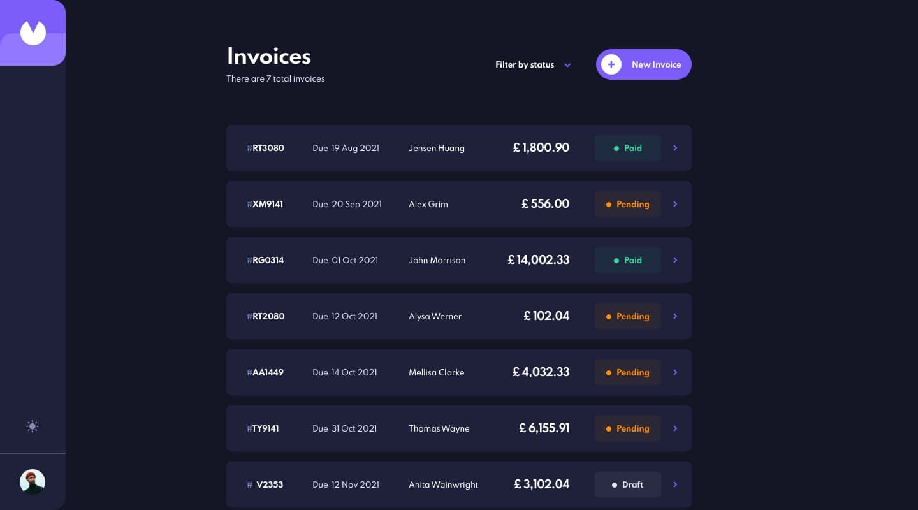Open invoice XM9141 via the chevron arrow

click(x=675, y=204)
